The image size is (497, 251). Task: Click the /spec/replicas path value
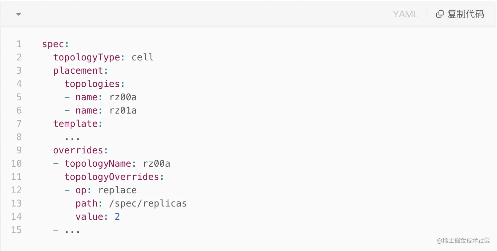coord(148,203)
